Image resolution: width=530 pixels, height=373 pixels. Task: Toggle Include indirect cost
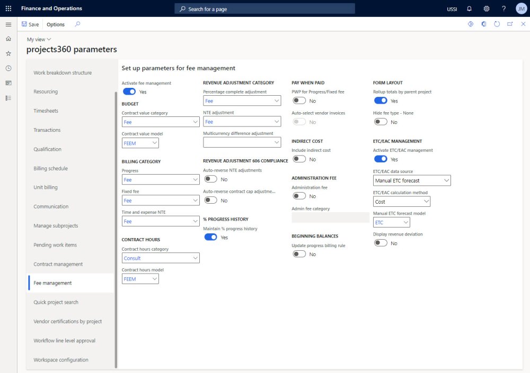tap(299, 159)
